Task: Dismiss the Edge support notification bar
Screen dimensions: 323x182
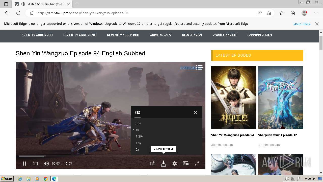Action: click(x=317, y=24)
